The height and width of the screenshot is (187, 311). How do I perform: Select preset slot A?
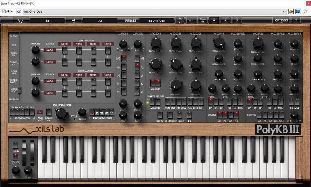214,20
